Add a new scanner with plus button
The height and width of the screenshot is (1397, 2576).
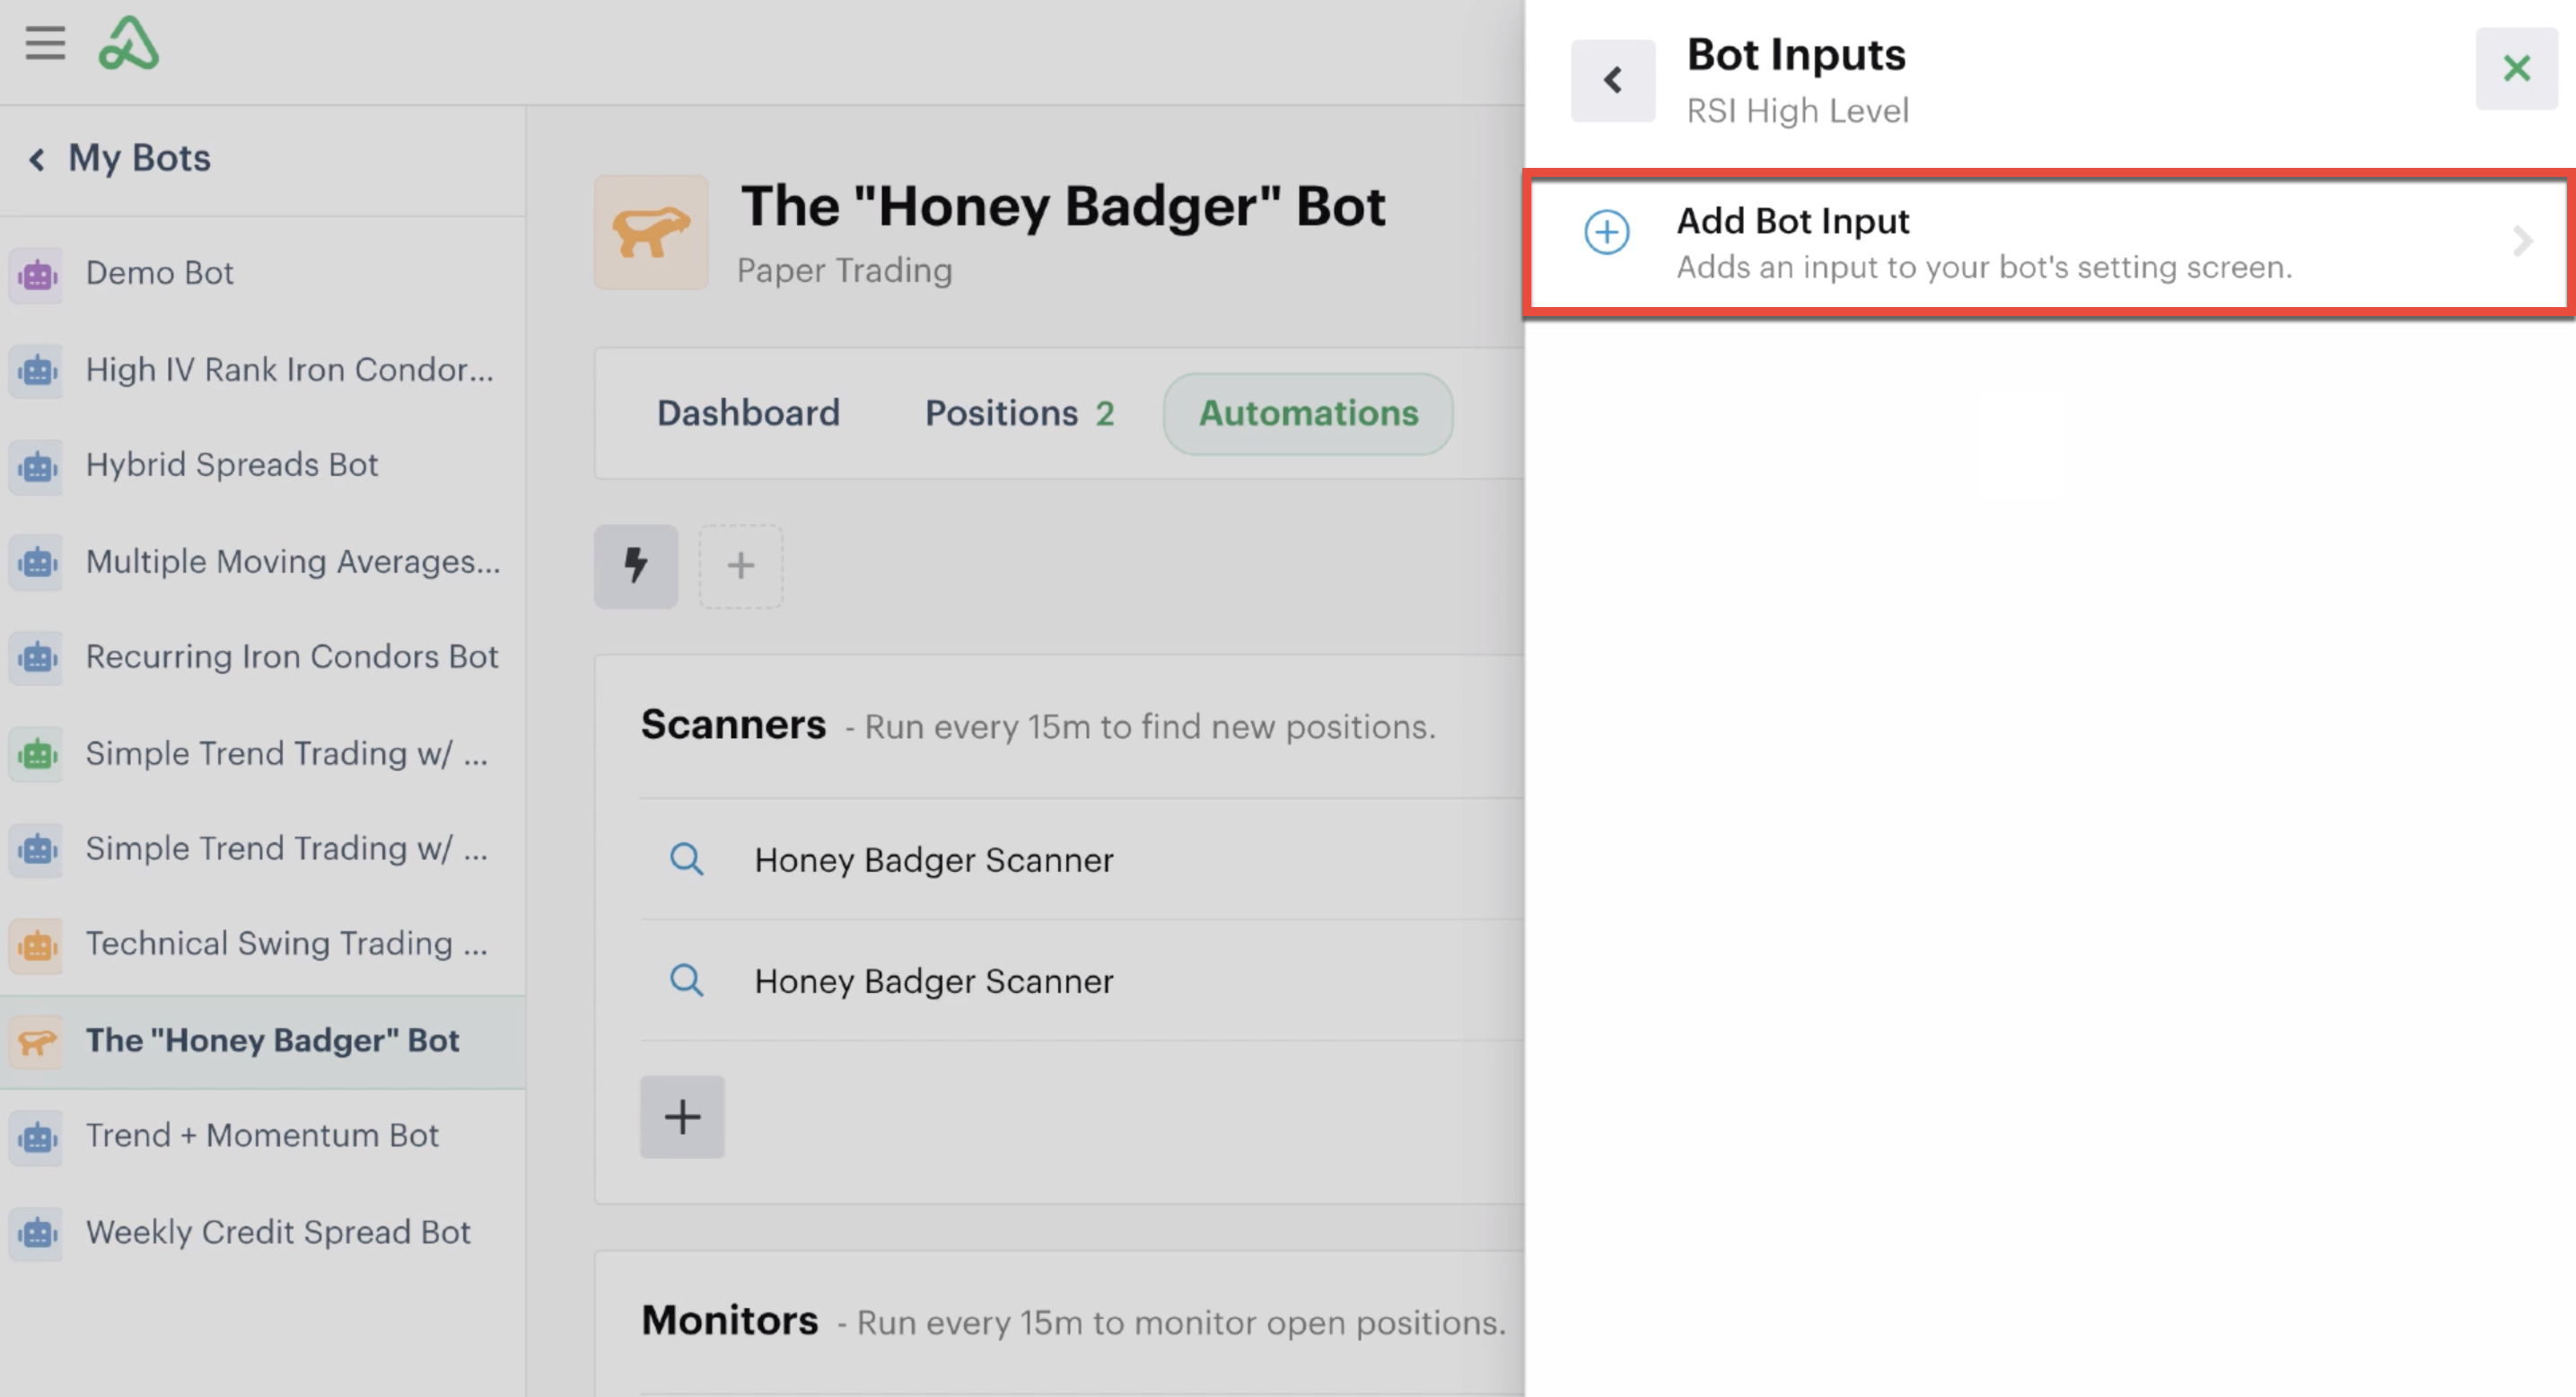pos(682,1116)
